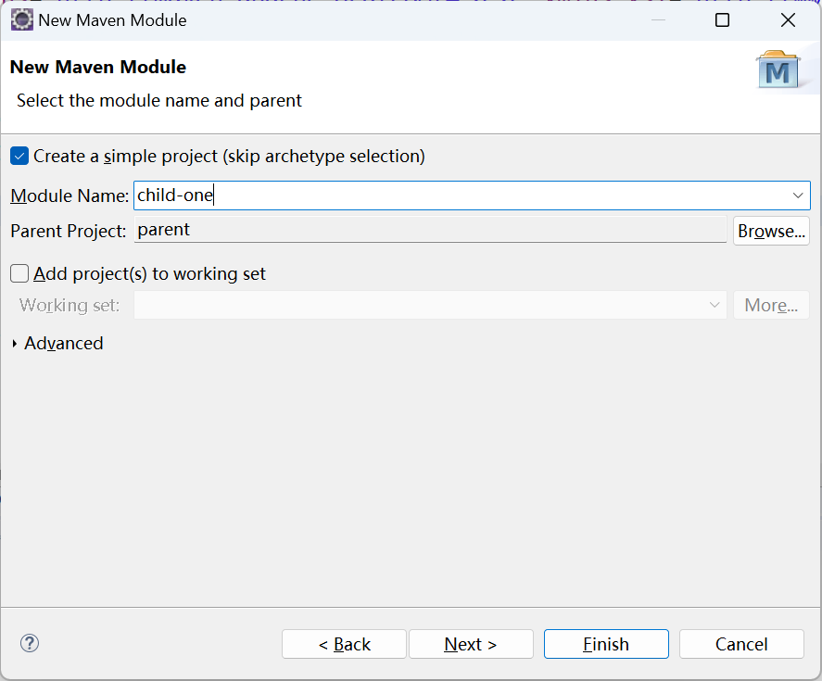Open help via the question mark icon
This screenshot has width=822, height=681.
click(30, 643)
